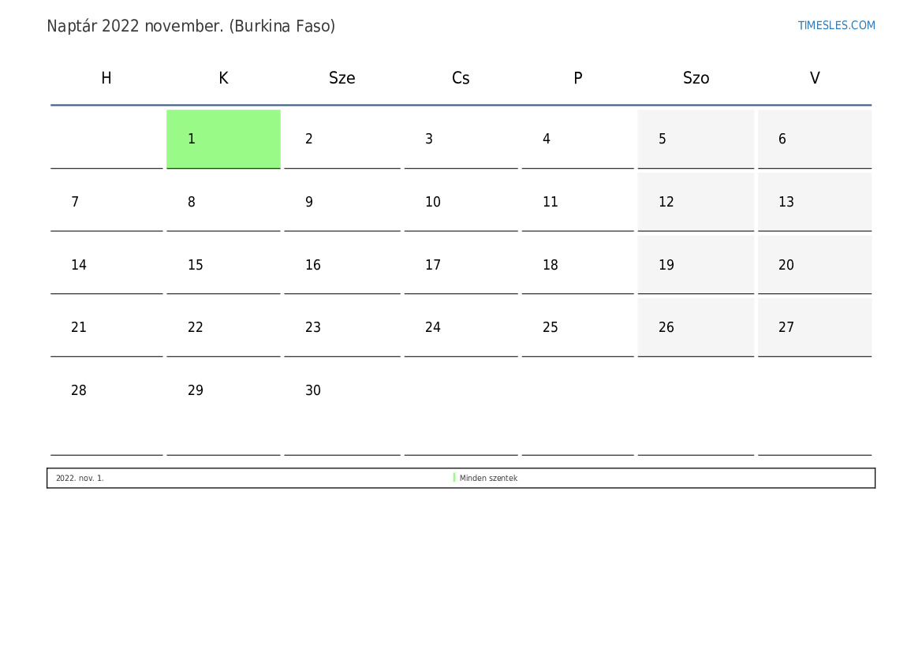Click the Cs (Thursday) column header
Image resolution: width=922 pixels, height=652 pixels.
[461, 78]
